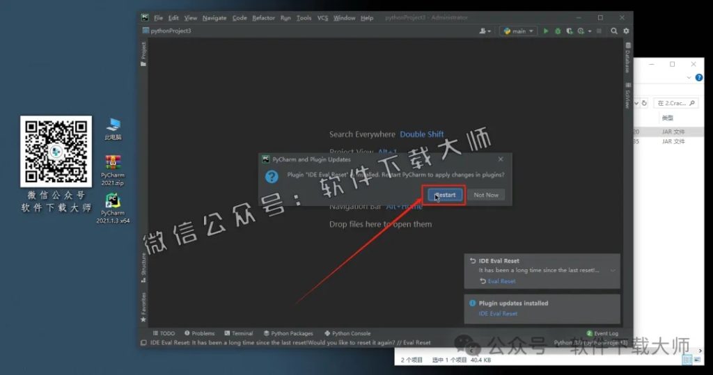Open the Python Console tool window
Viewport: 713px width, 375px height.
(347, 333)
